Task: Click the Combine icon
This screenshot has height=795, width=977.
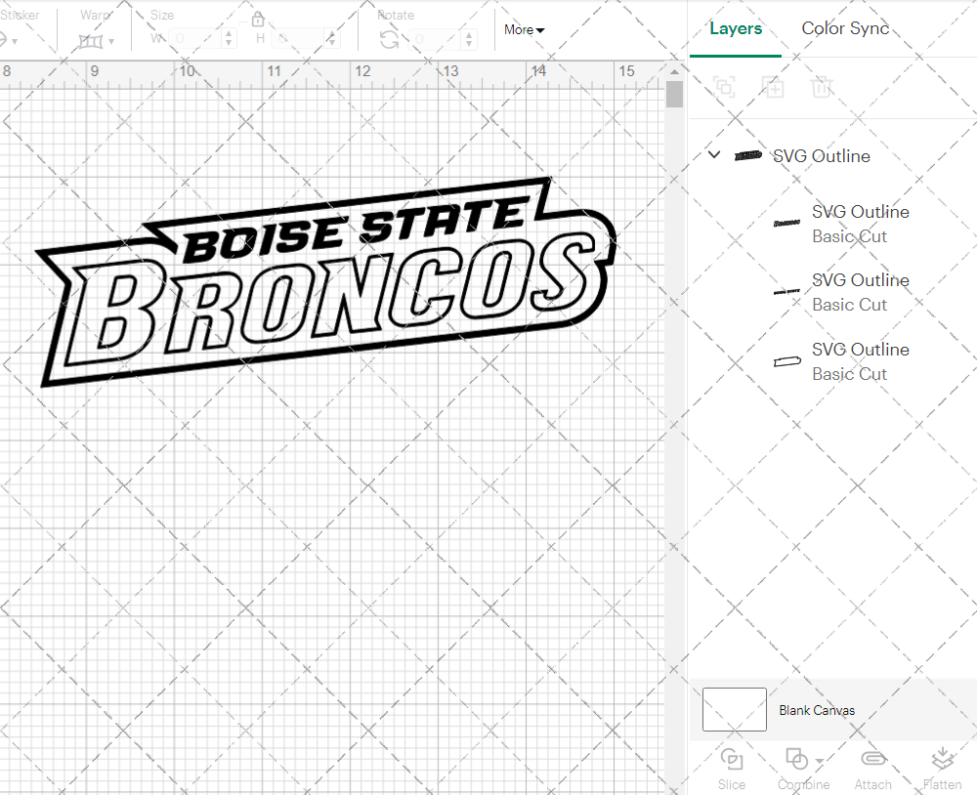Action: (x=797, y=761)
